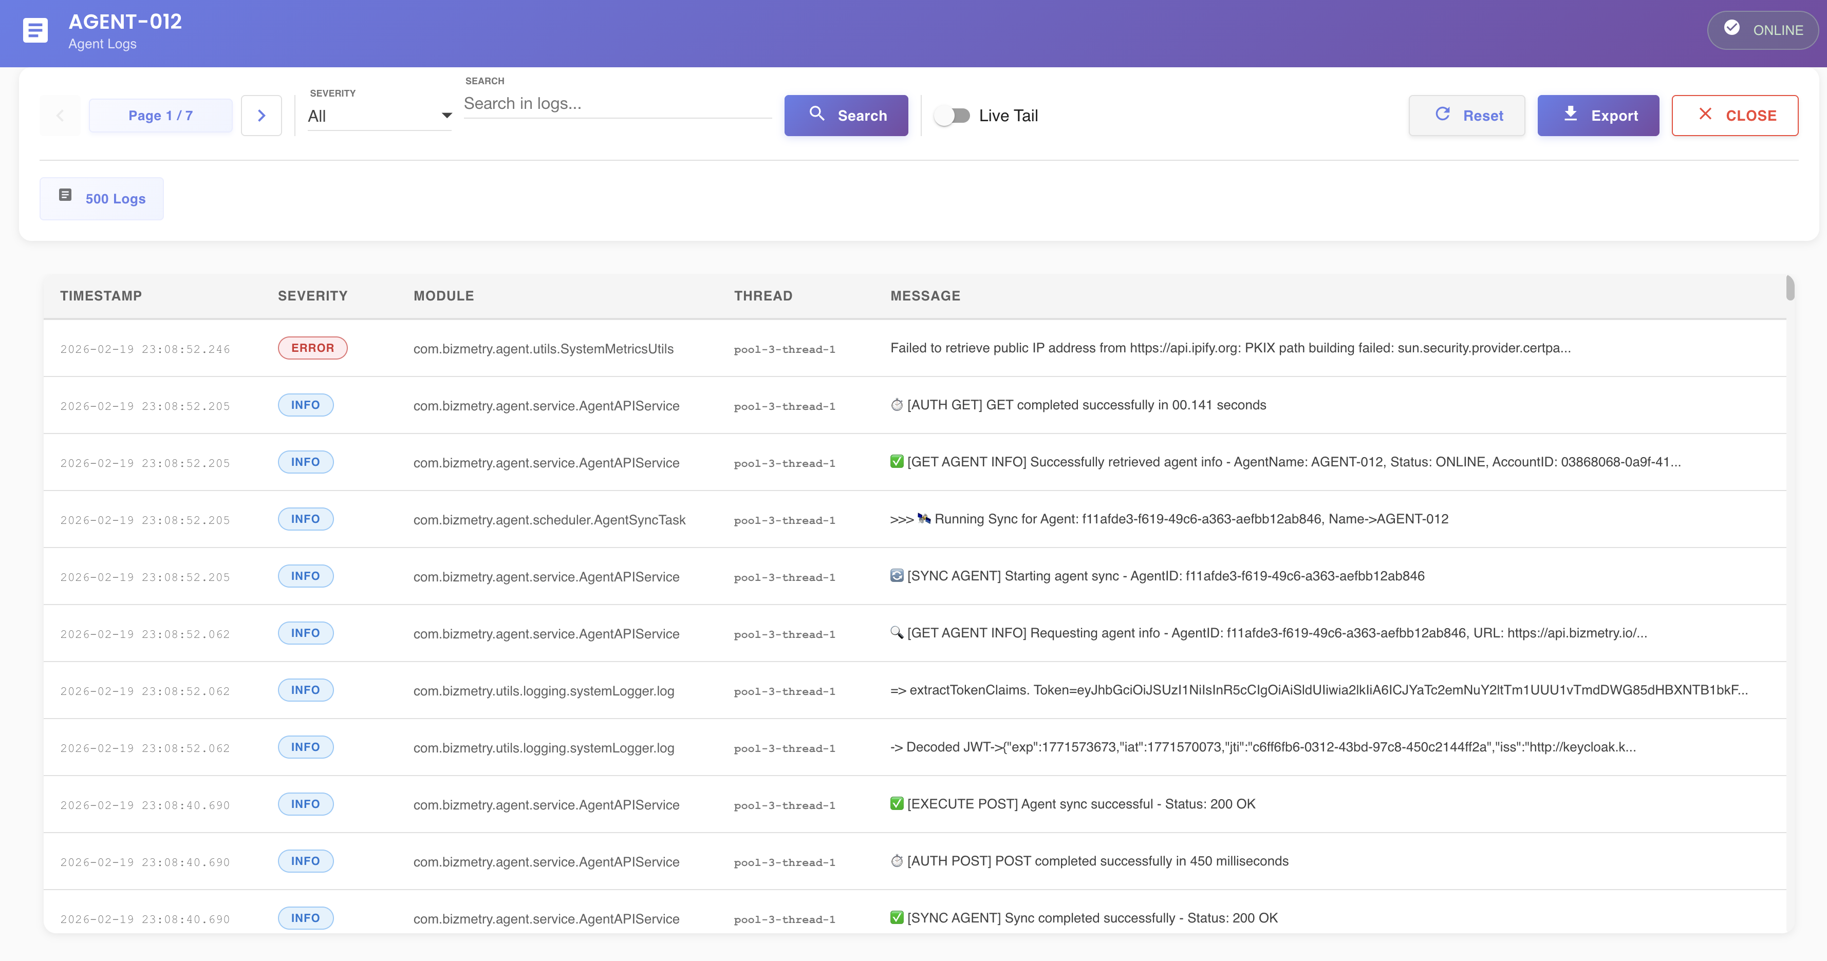Click the X icon in the CLOSE button
This screenshot has height=961, width=1827.
[x=1705, y=114]
